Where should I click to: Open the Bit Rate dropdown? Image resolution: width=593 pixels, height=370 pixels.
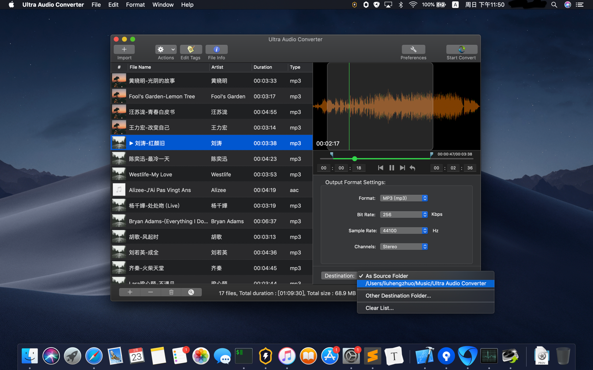pos(403,214)
